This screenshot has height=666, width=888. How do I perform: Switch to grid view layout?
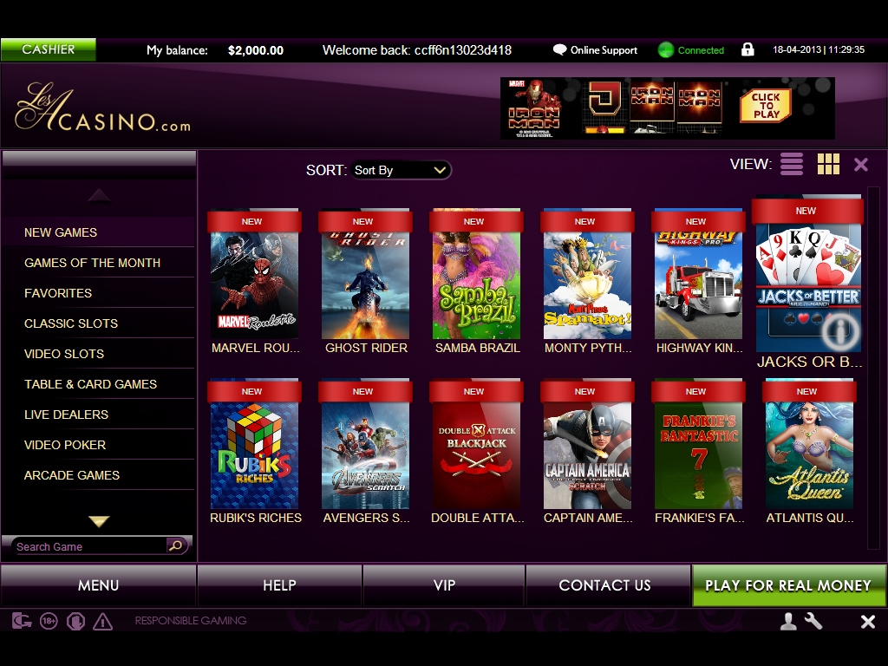pyautogui.click(x=828, y=164)
